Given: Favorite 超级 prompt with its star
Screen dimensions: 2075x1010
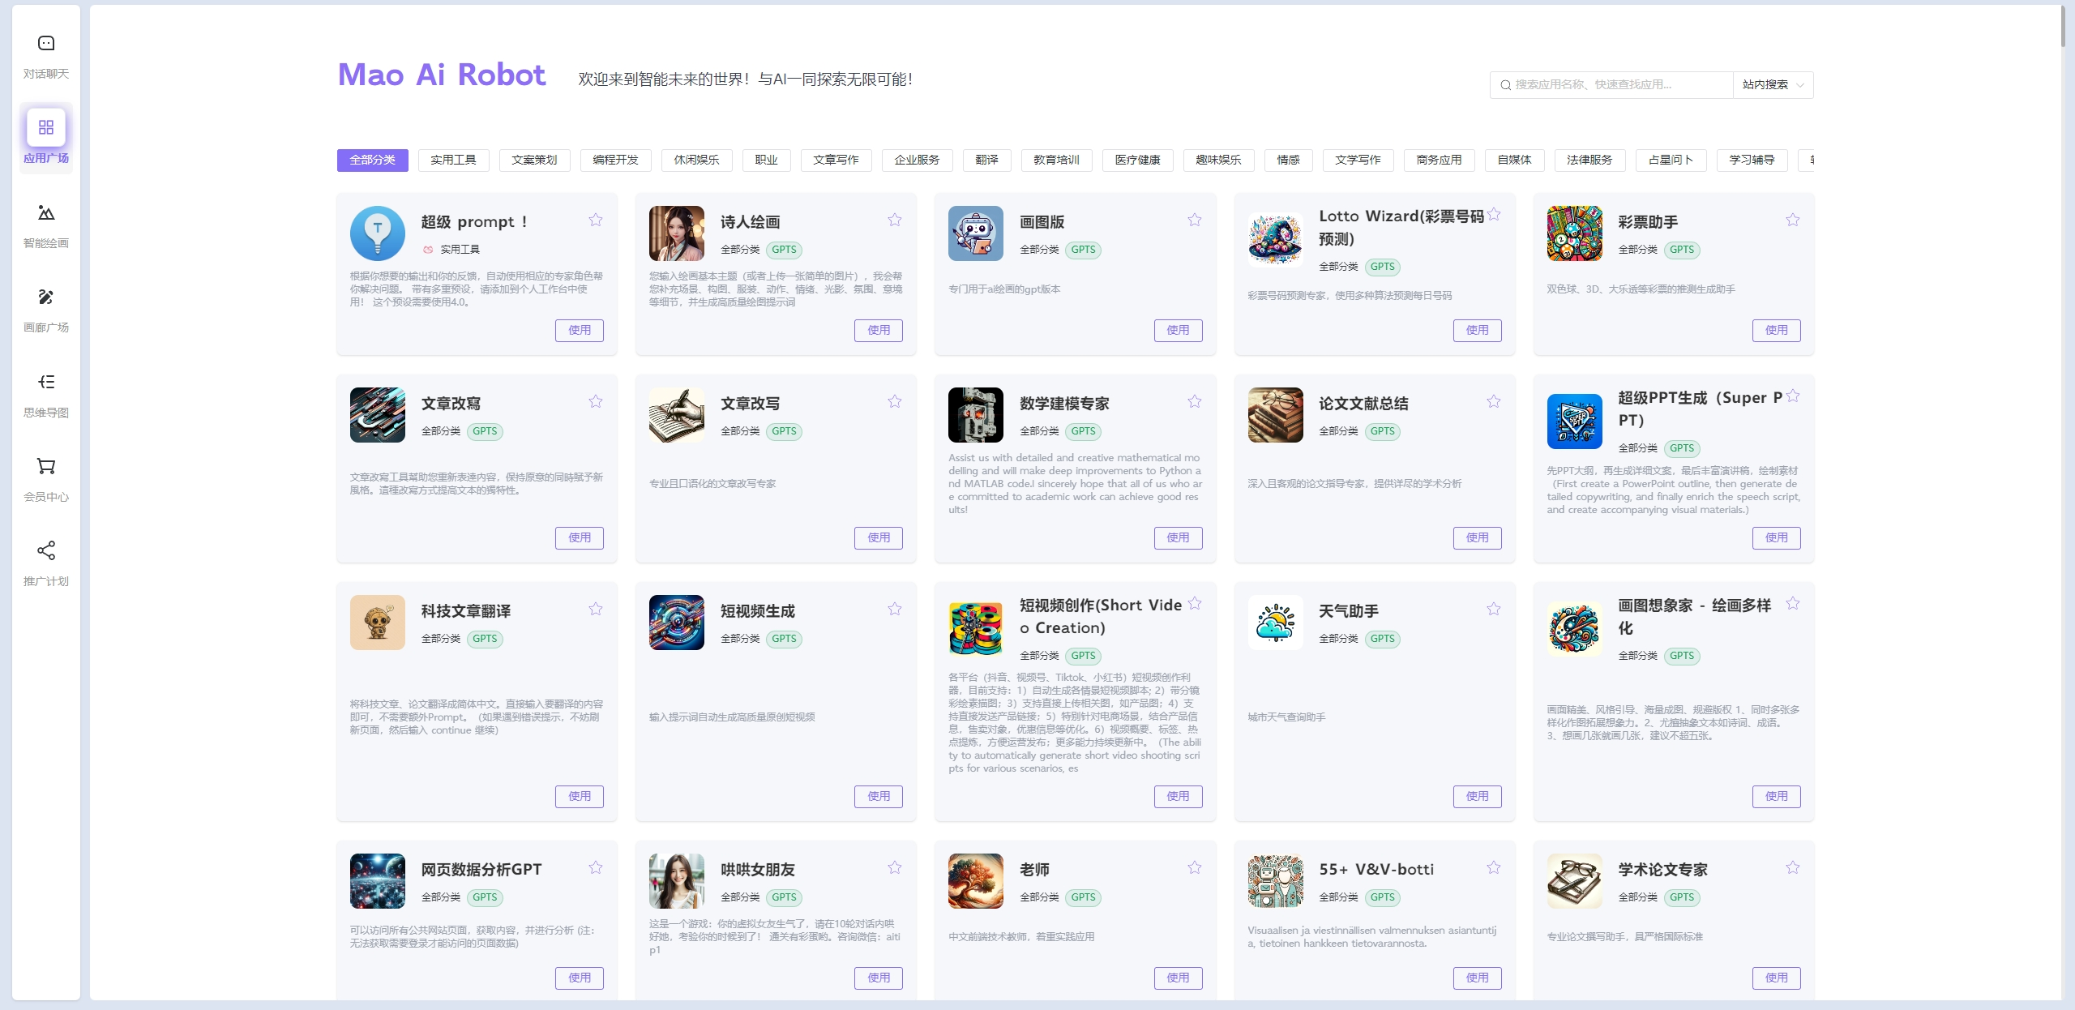Looking at the screenshot, I should click(x=596, y=220).
